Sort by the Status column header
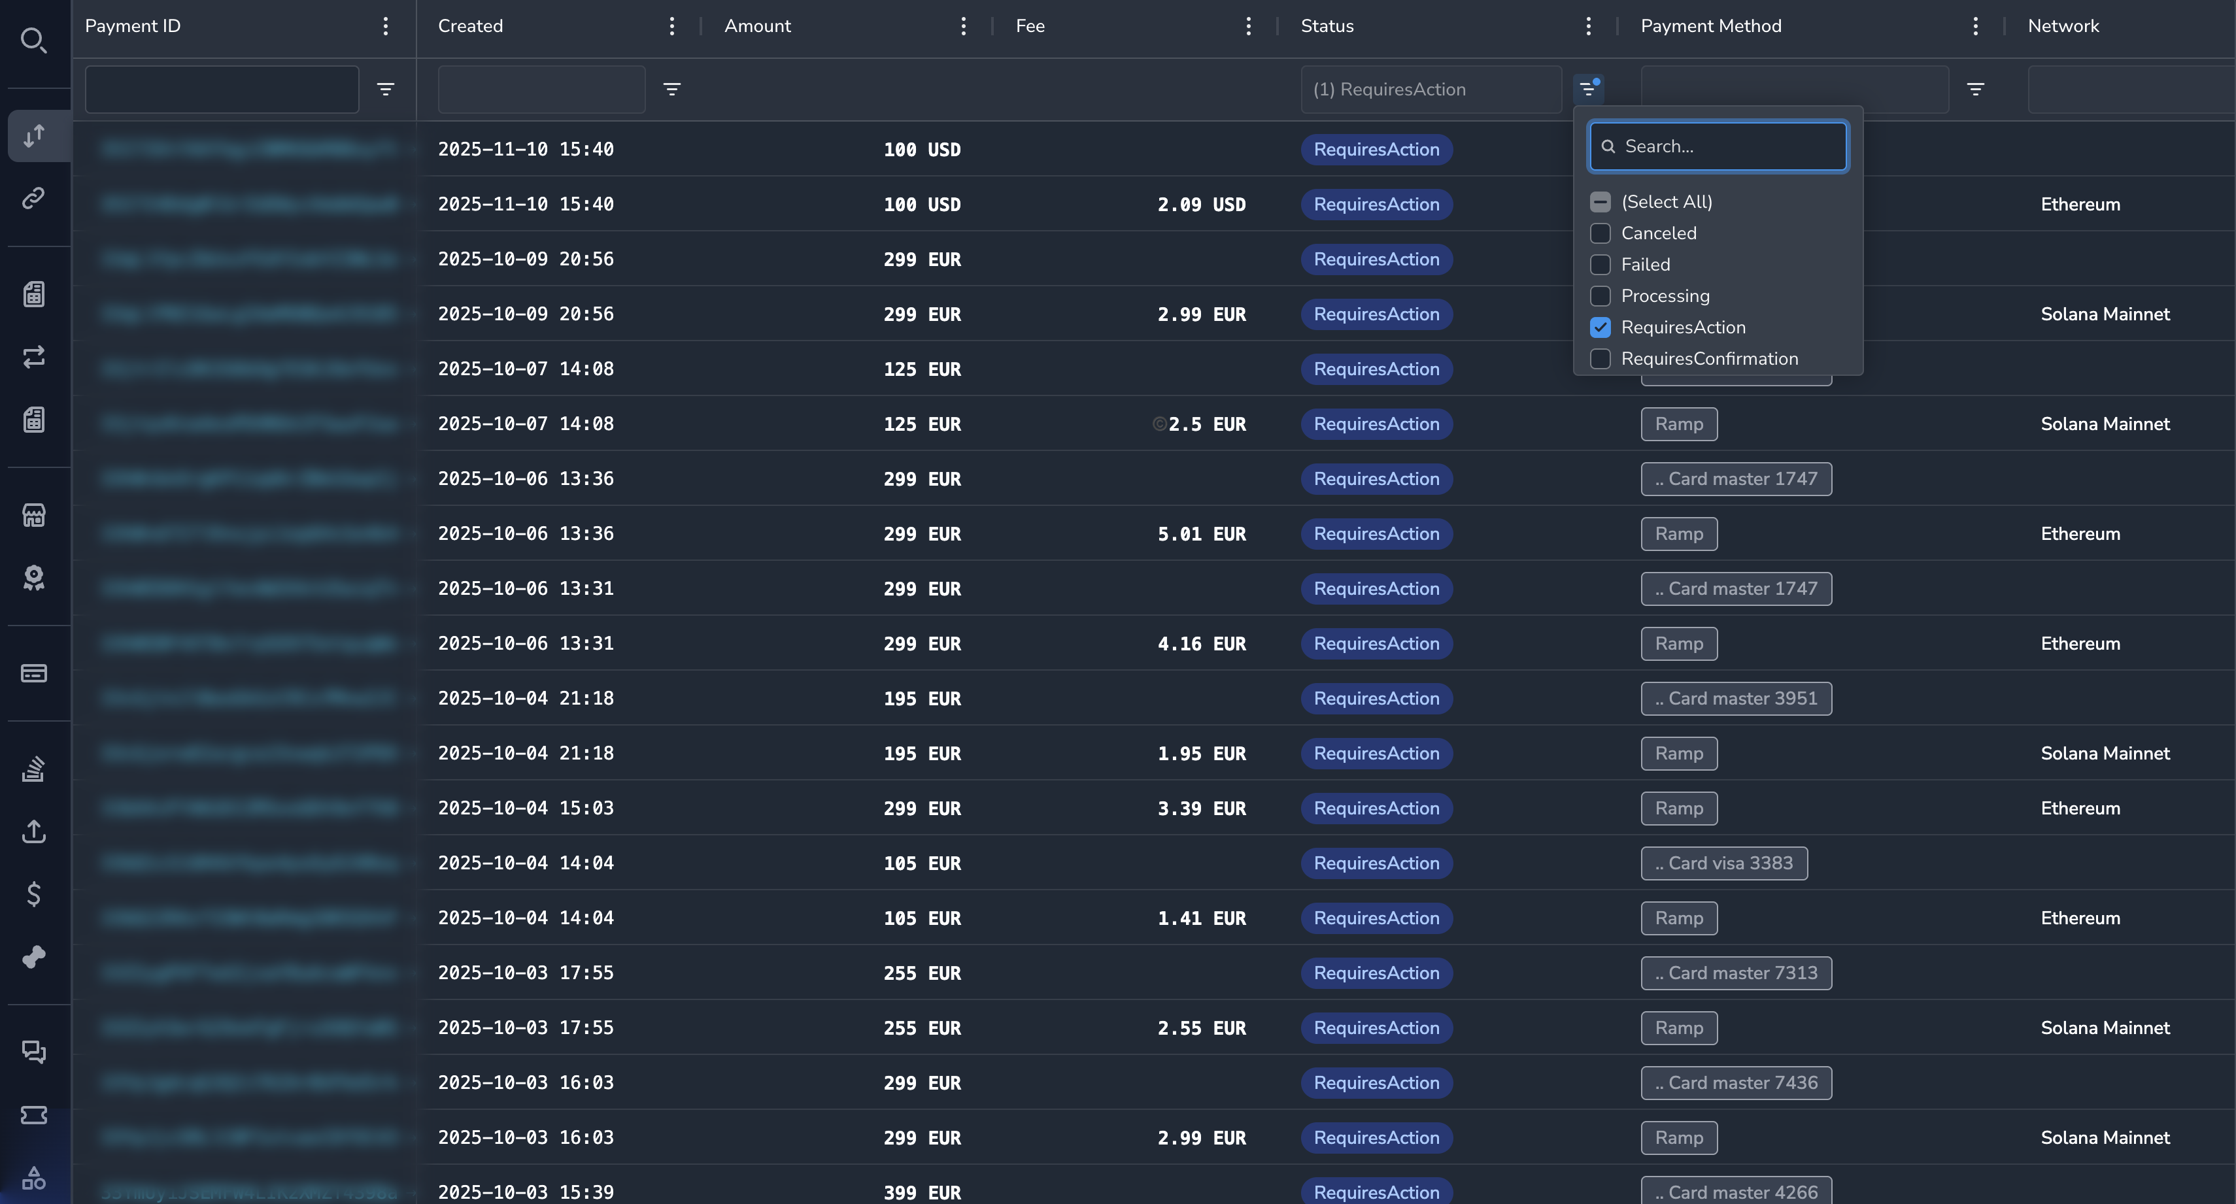2236x1204 pixels. 1327,26
